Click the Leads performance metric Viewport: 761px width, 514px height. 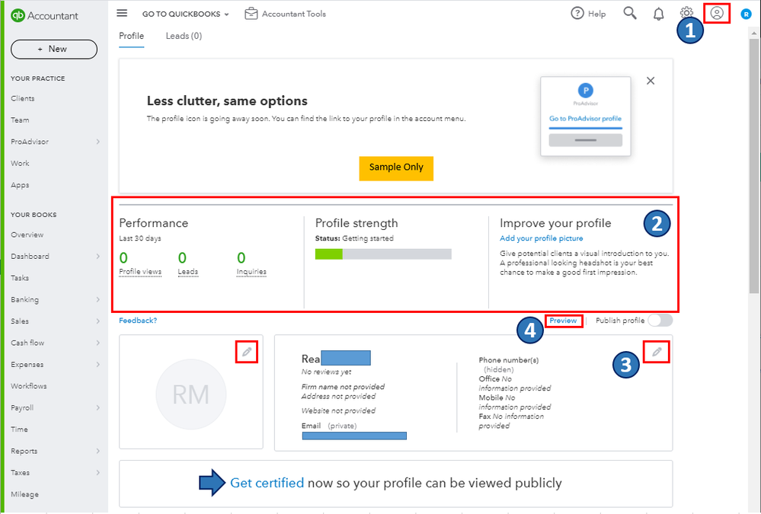point(188,263)
